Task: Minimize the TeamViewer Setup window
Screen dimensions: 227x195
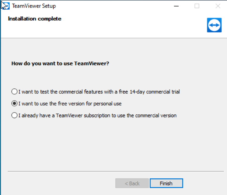Action: [176, 6]
